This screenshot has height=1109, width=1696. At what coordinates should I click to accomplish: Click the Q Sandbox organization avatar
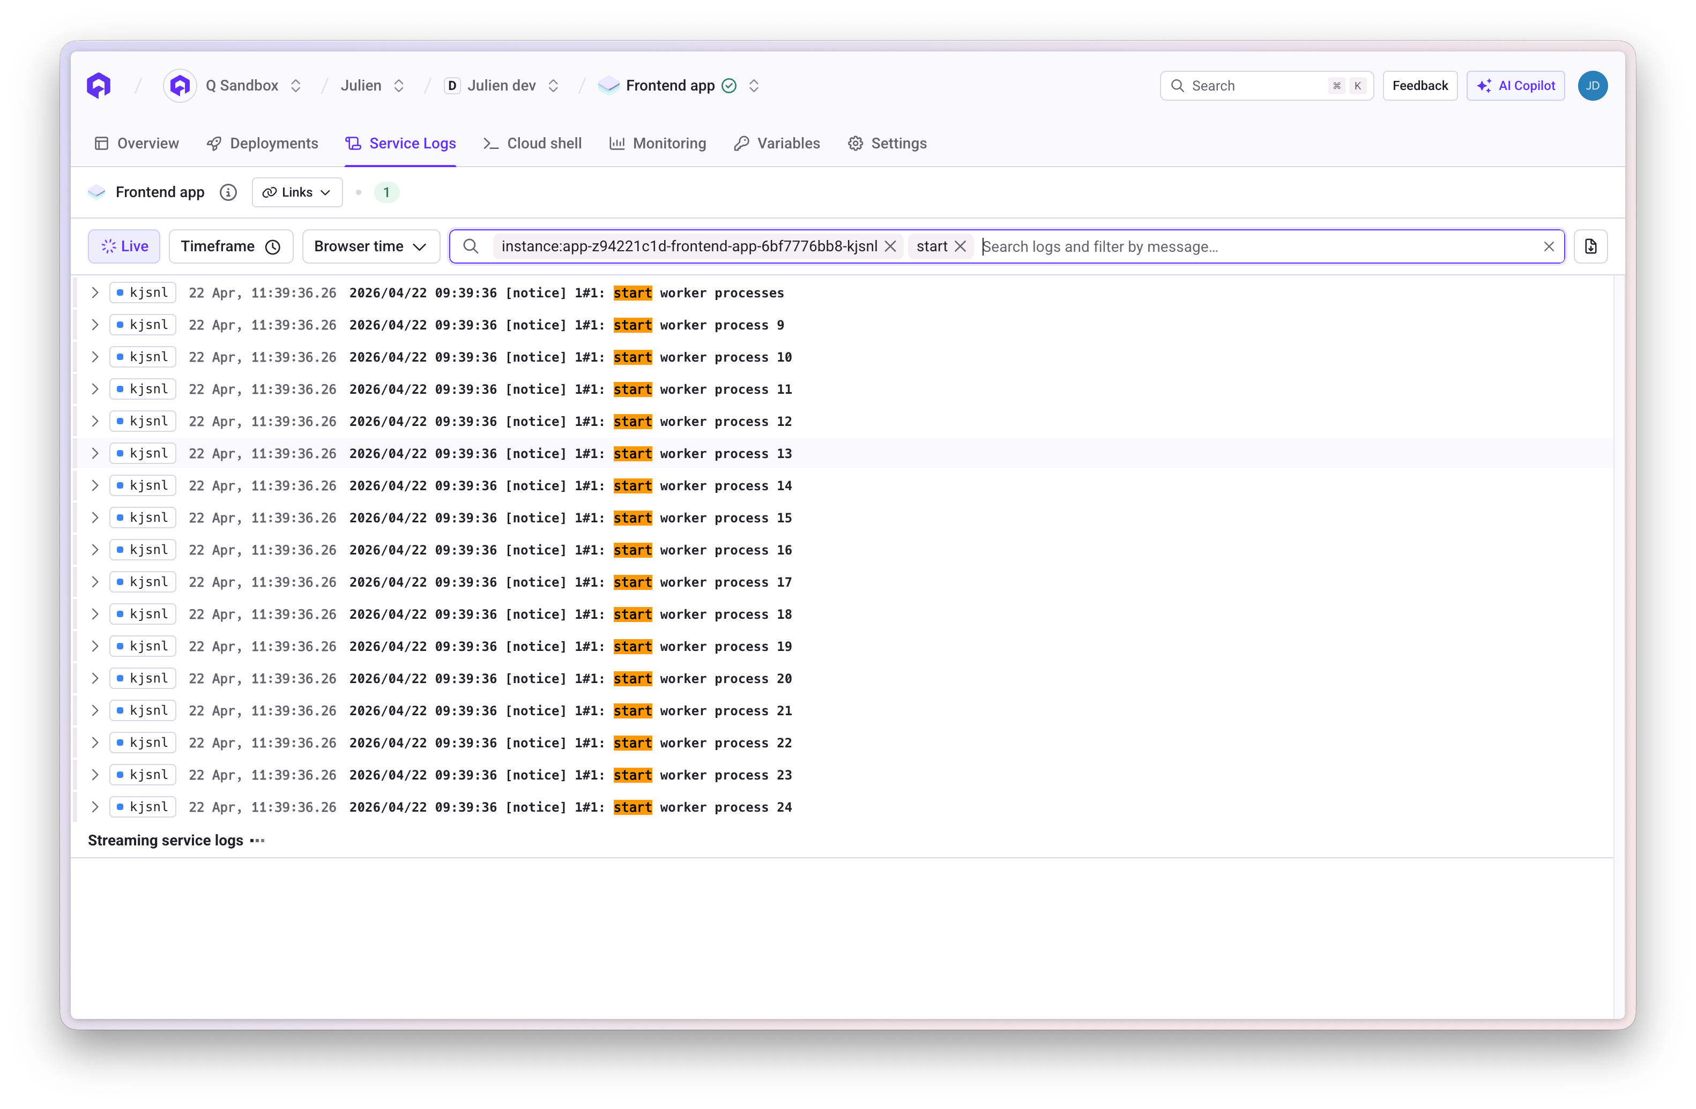180,86
